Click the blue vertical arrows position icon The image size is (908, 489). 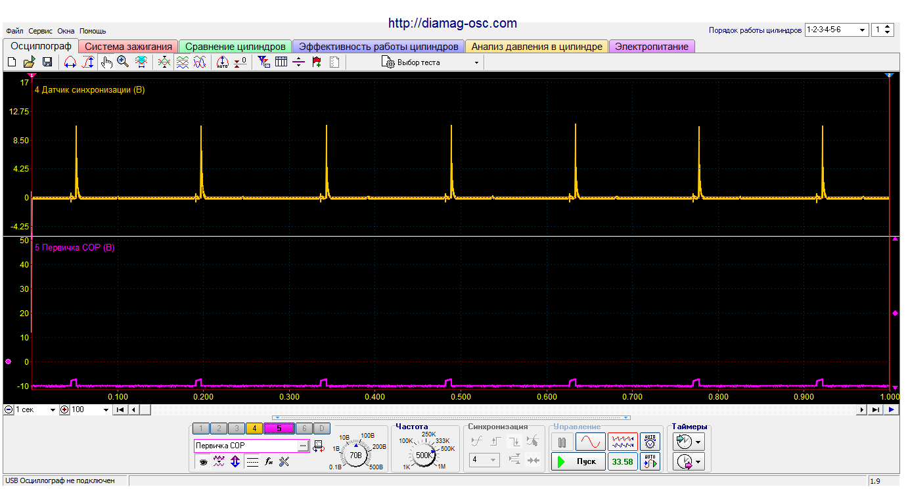pyautogui.click(x=235, y=462)
